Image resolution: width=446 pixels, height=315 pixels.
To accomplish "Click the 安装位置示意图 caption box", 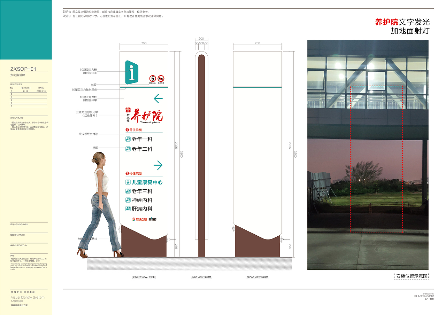I will click(412, 276).
